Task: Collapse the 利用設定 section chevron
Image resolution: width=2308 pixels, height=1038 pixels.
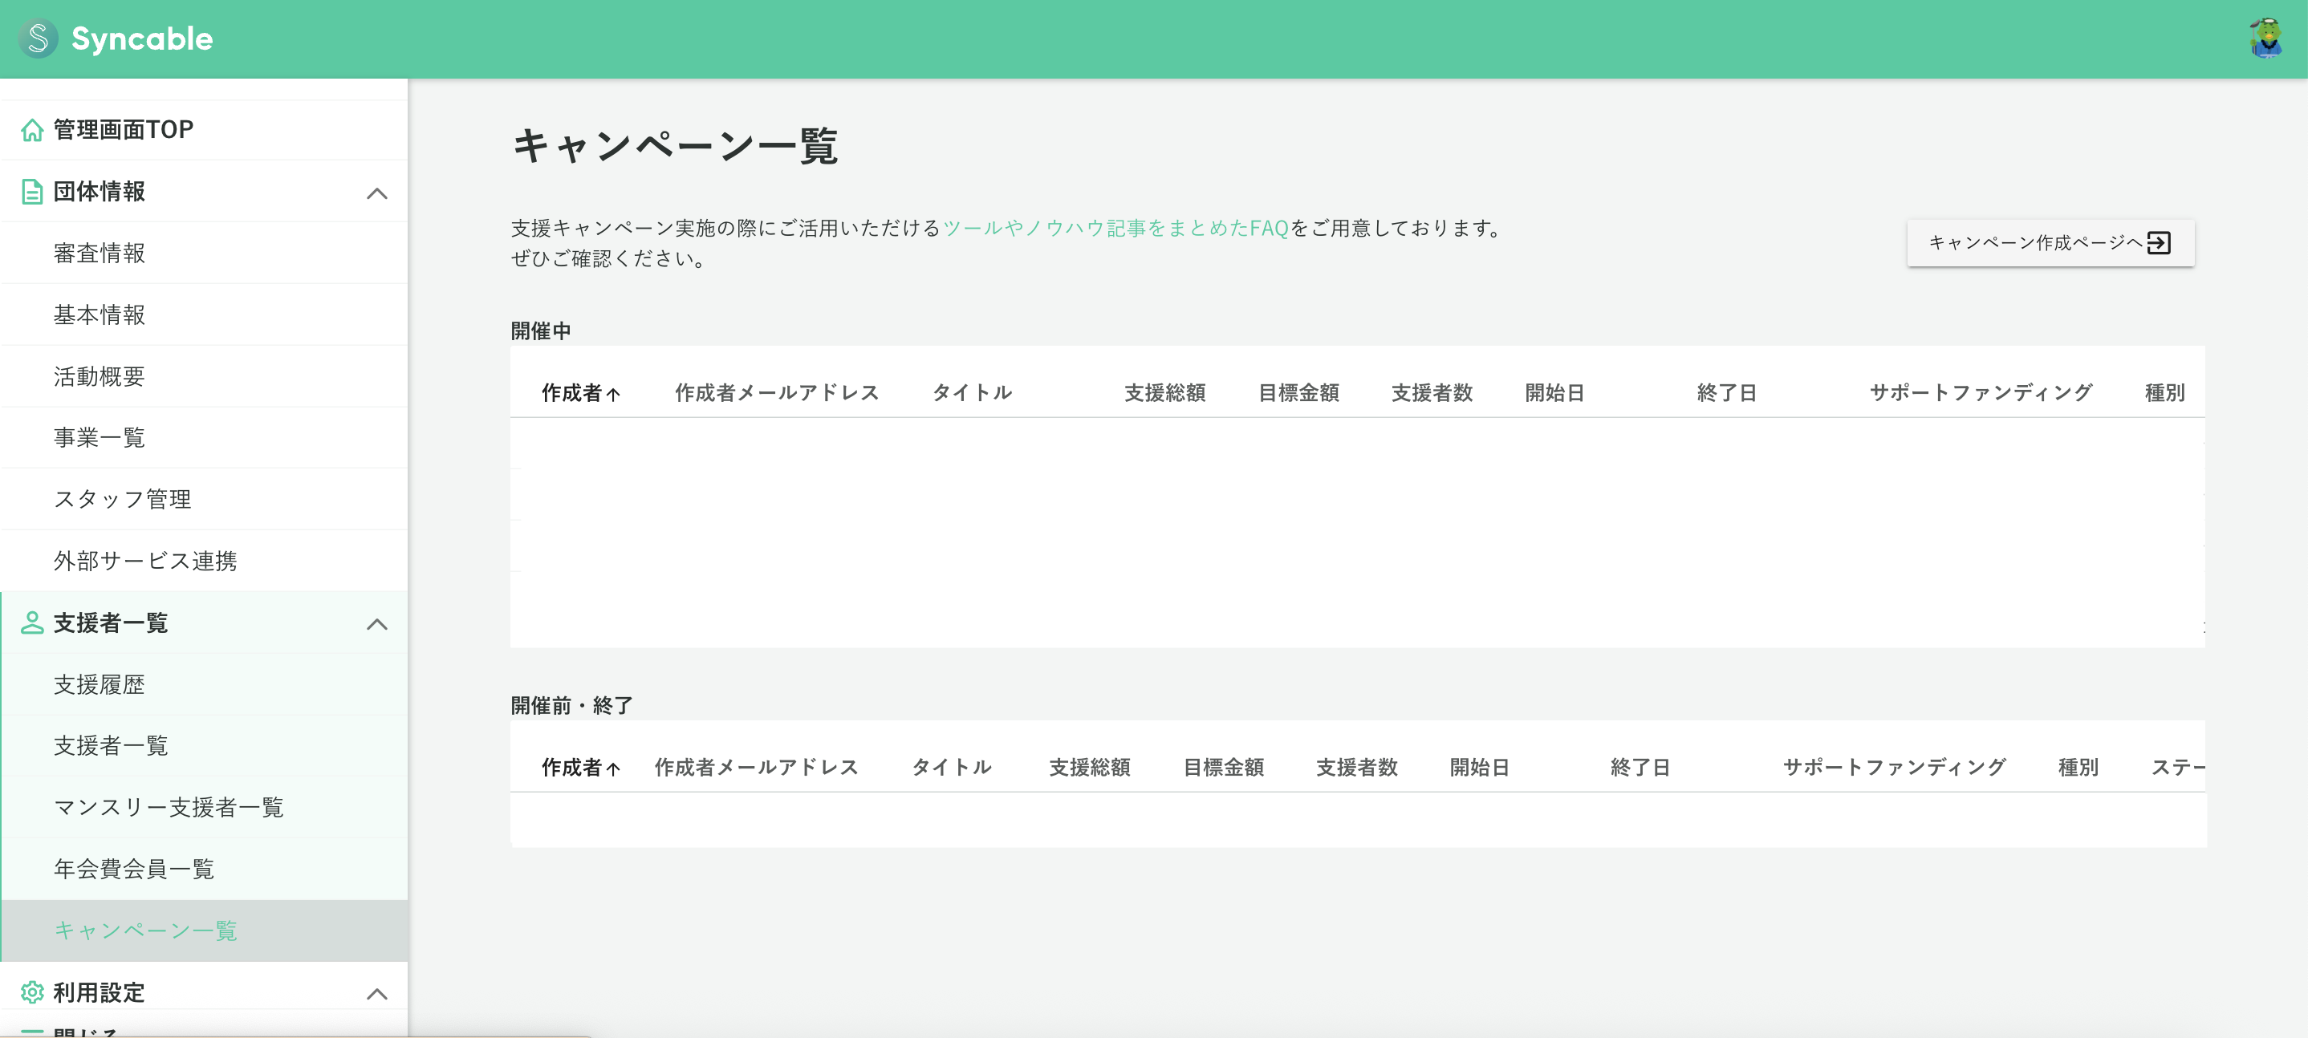Action: coord(378,992)
